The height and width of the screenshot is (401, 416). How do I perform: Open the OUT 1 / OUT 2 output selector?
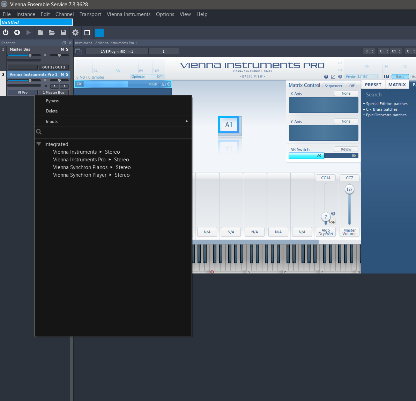coord(54,67)
